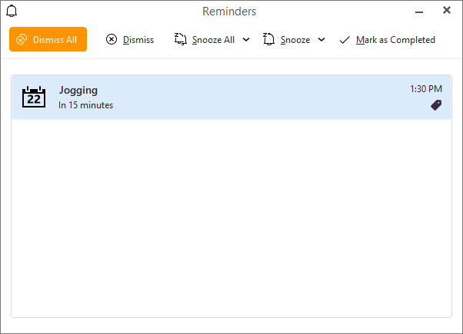This screenshot has width=463, height=334.
Task: Expand the Snooze dropdown arrow
Action: pos(321,39)
